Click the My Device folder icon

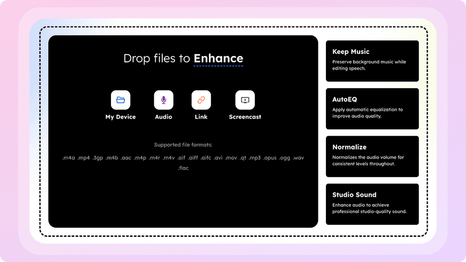point(120,100)
